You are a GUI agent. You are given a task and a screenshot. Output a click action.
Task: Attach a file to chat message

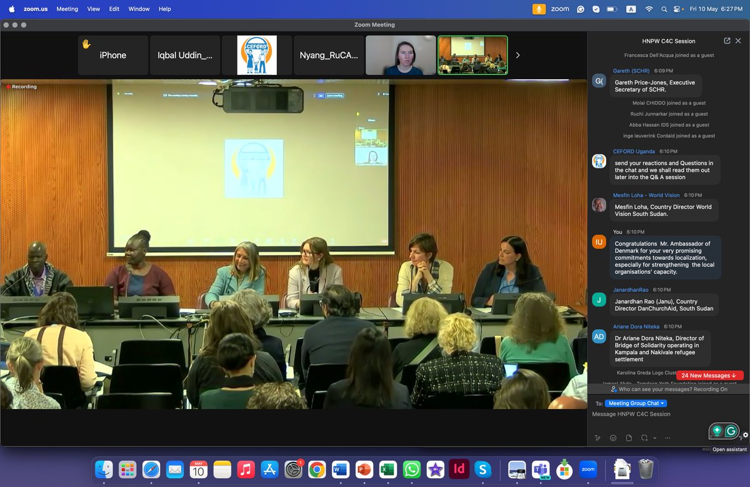[x=629, y=438]
